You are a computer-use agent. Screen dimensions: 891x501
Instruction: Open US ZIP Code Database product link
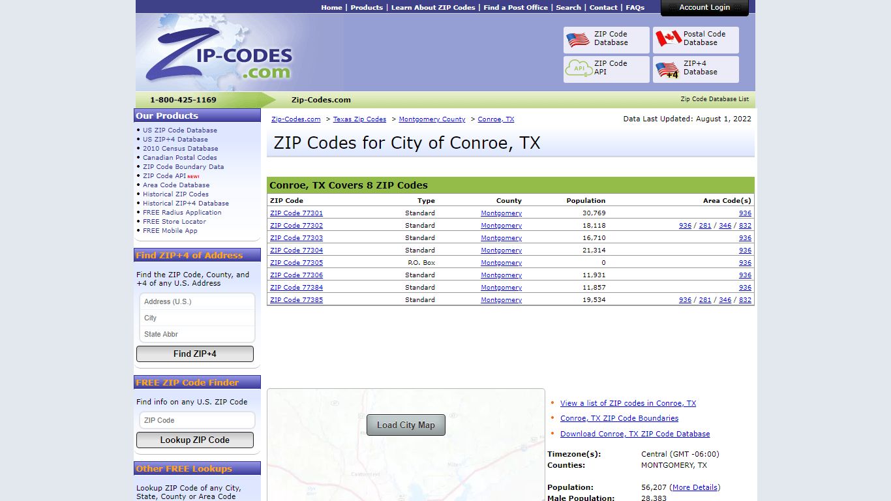pyautogui.click(x=180, y=130)
